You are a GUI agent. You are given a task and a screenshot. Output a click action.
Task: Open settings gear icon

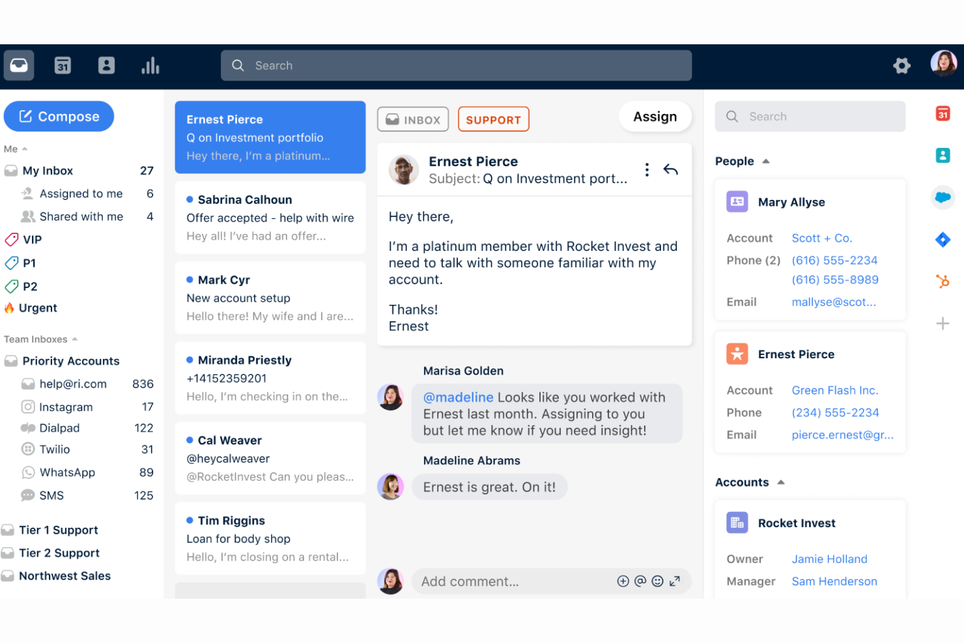901,65
